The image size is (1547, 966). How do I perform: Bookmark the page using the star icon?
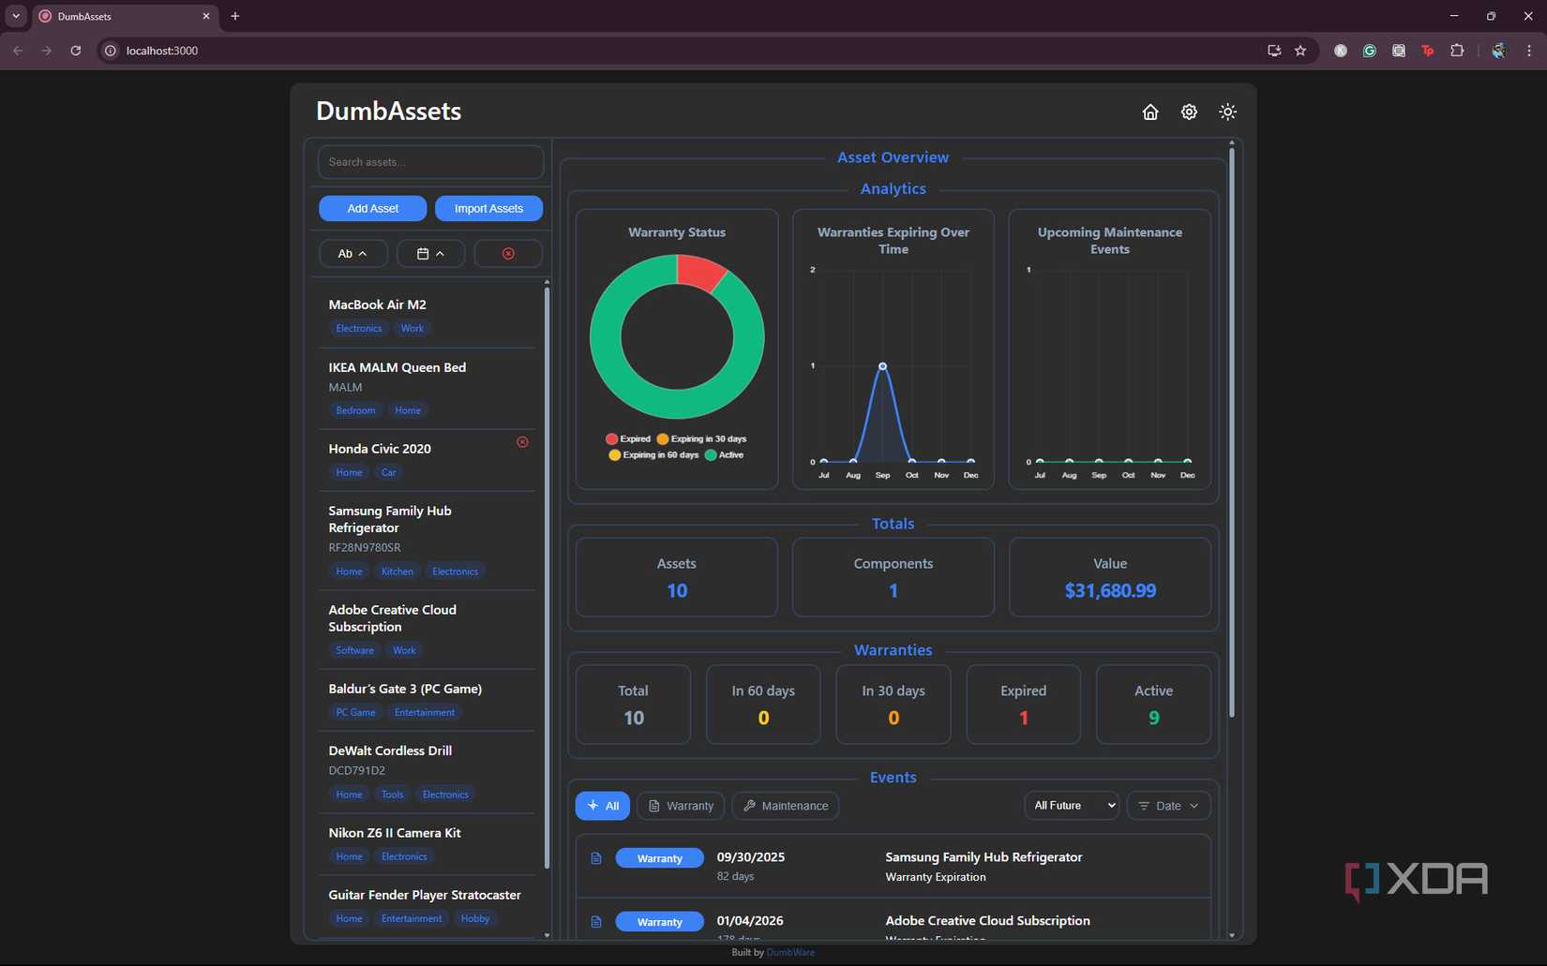click(x=1301, y=51)
